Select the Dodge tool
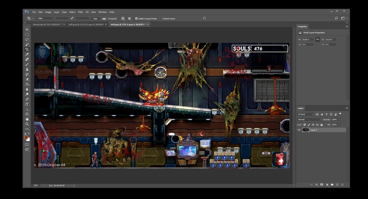The image size is (368, 199). 27,94
